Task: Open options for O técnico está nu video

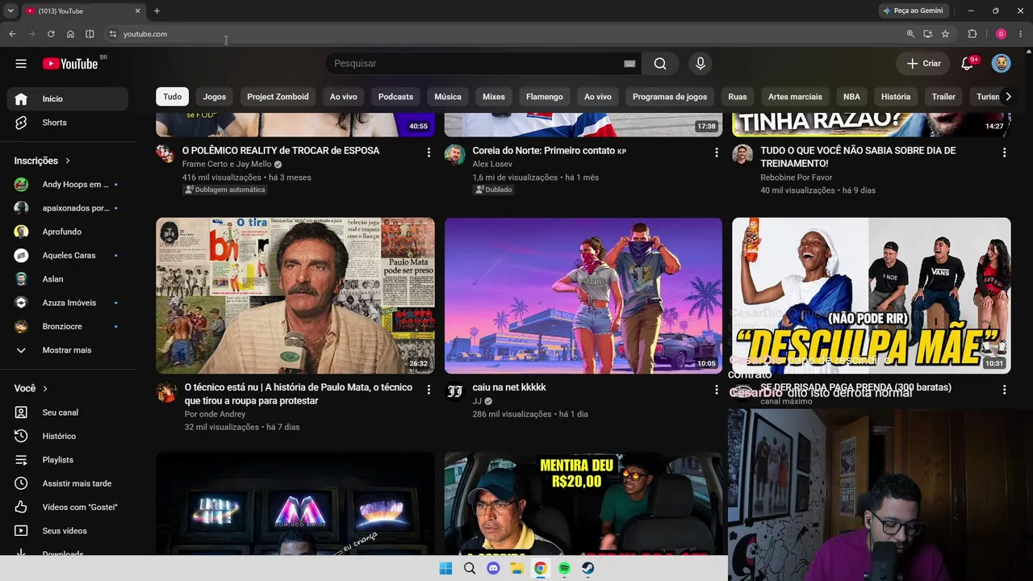Action: 429,390
